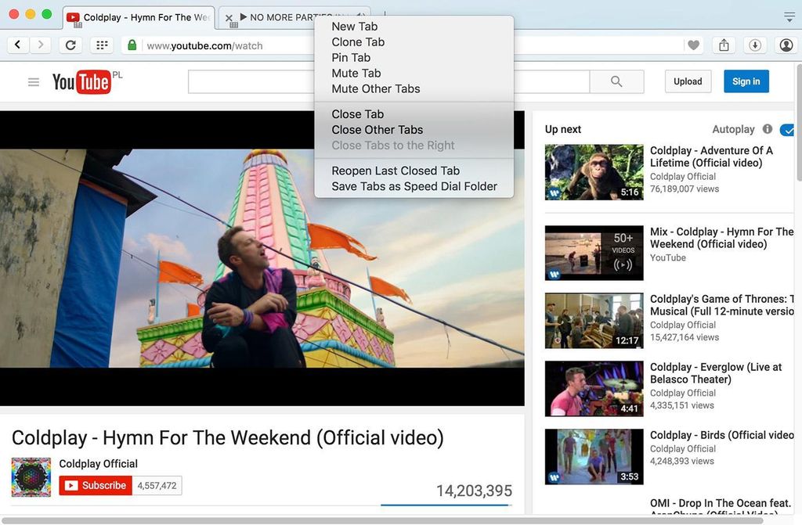802x525 pixels.
Task: Click the heart bookmark icon in address bar
Action: click(x=693, y=45)
